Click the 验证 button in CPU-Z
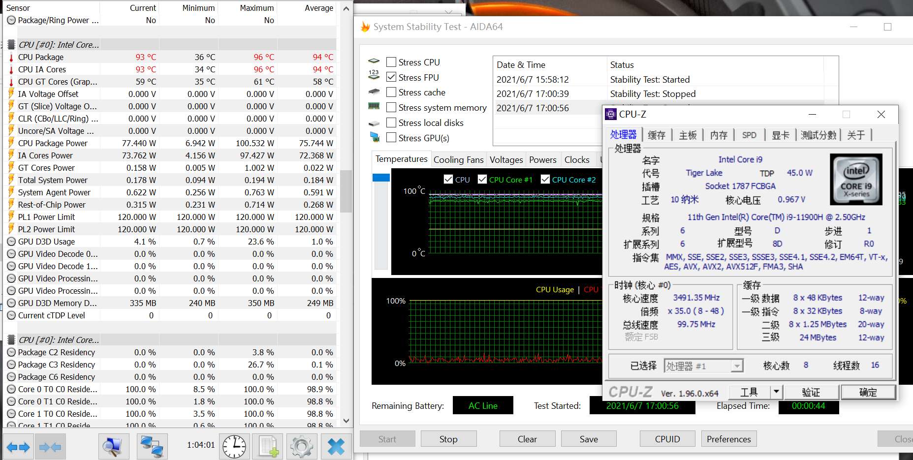 (811, 392)
